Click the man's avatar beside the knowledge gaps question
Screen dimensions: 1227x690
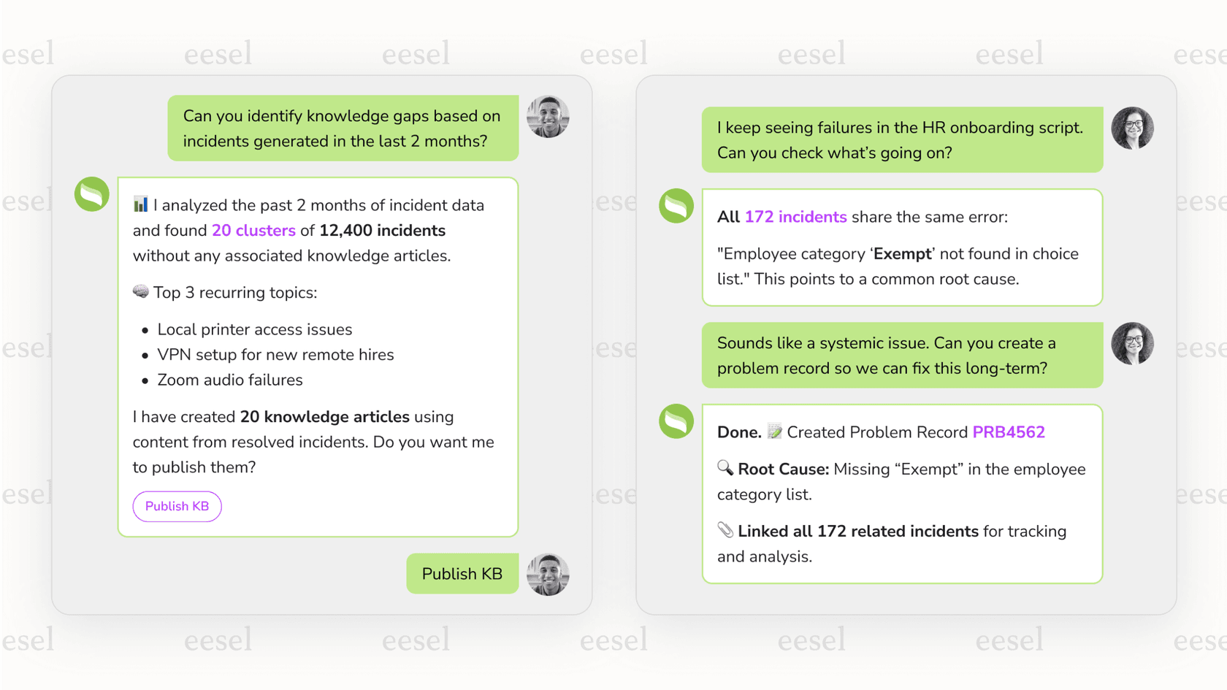(548, 117)
